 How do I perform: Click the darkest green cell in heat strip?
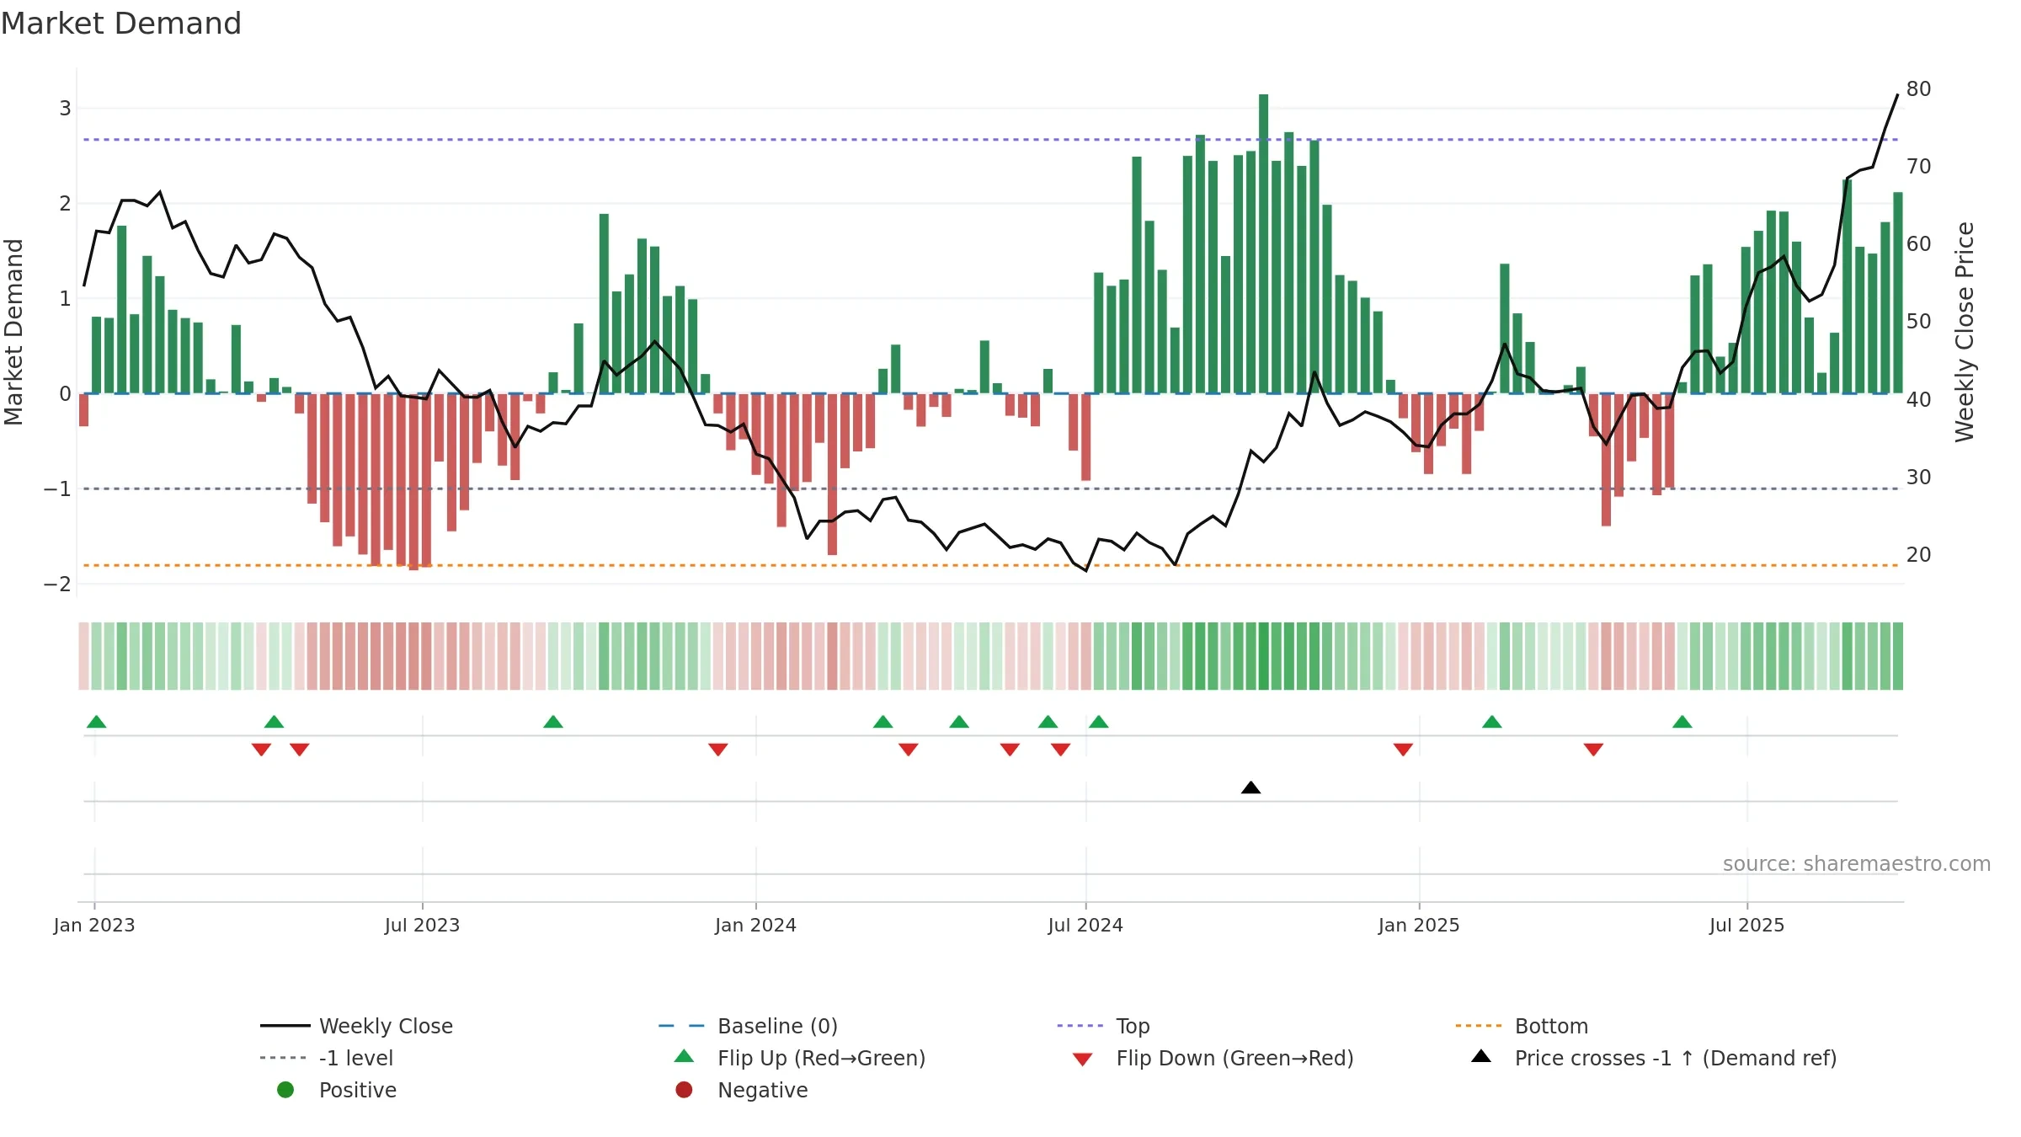[1263, 656]
